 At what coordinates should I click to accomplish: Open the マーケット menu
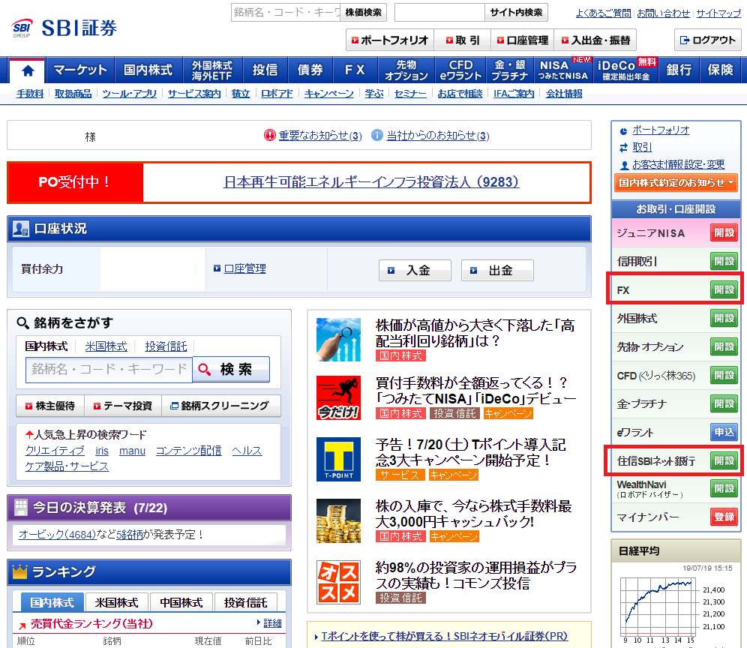pos(79,70)
